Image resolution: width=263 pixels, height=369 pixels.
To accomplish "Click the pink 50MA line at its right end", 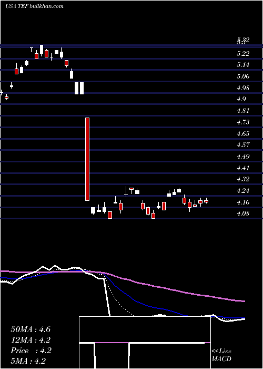I will tap(244, 301).
